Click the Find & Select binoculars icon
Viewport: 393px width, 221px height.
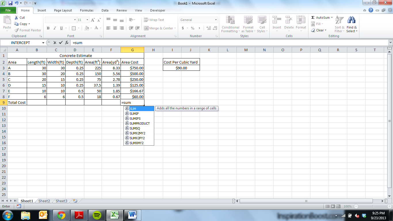coord(352,20)
